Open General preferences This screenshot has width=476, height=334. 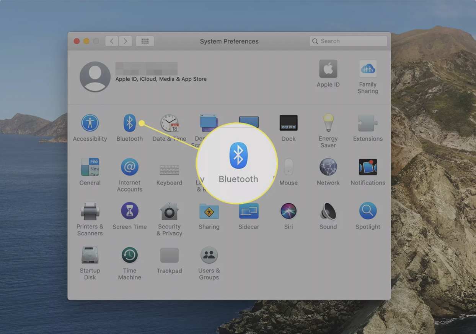tap(90, 167)
